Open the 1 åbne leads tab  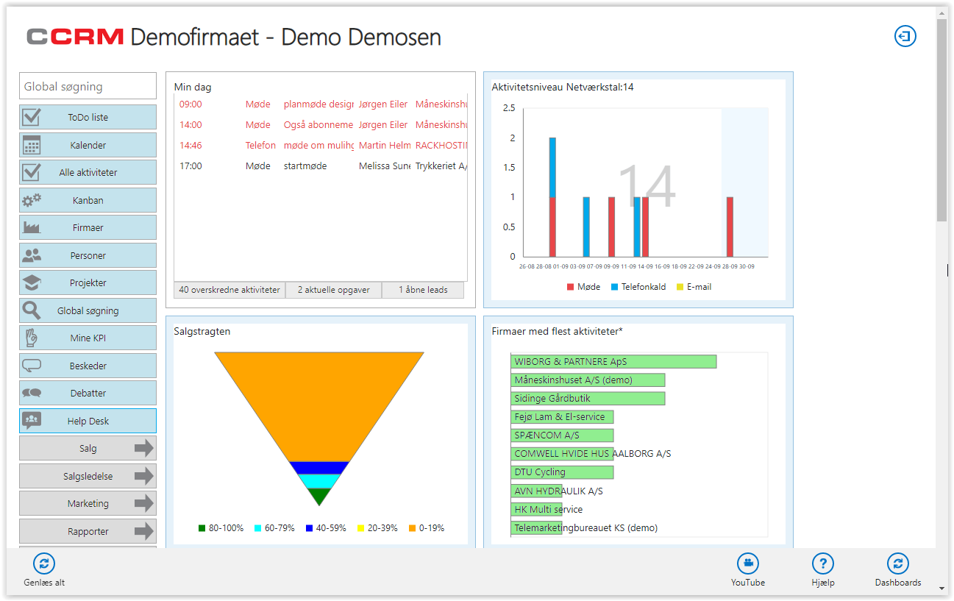coord(423,290)
